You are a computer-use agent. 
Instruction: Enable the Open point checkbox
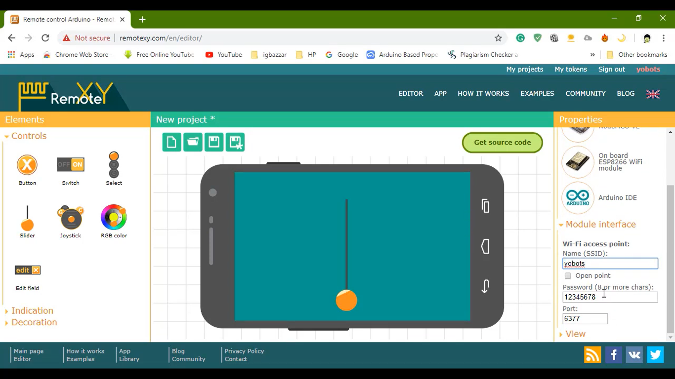(x=567, y=275)
